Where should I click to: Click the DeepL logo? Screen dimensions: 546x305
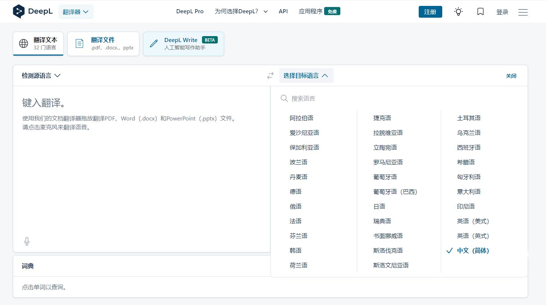pyautogui.click(x=33, y=11)
